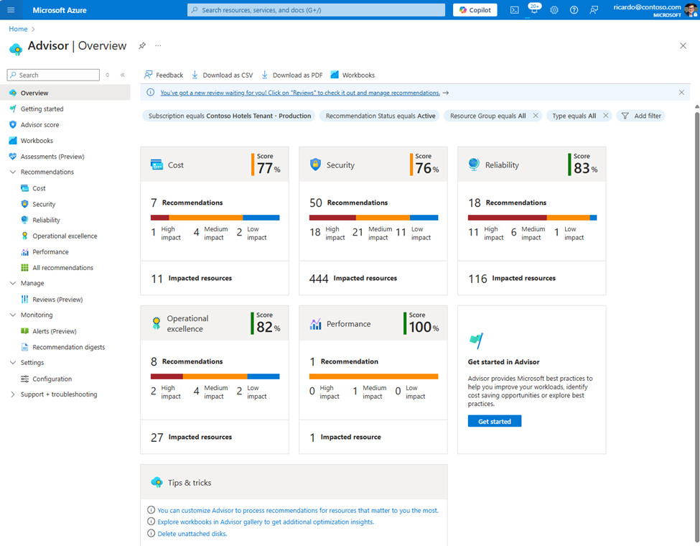Open the Explore workbooks in Advisor gallery tip
Viewport: 700px width, 546px height.
(266, 522)
